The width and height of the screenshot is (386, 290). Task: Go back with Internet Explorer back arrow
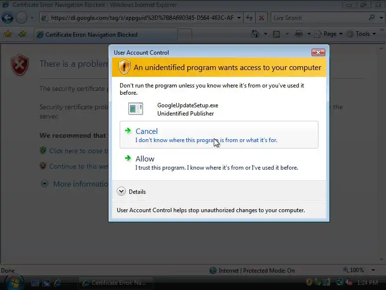point(7,18)
